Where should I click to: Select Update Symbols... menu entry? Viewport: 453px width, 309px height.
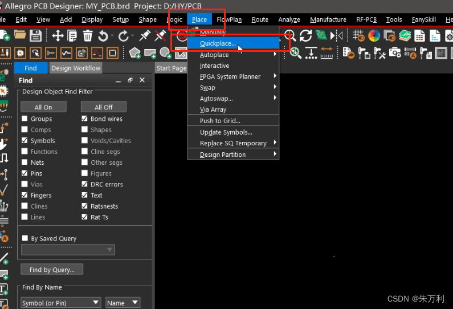[233, 132]
